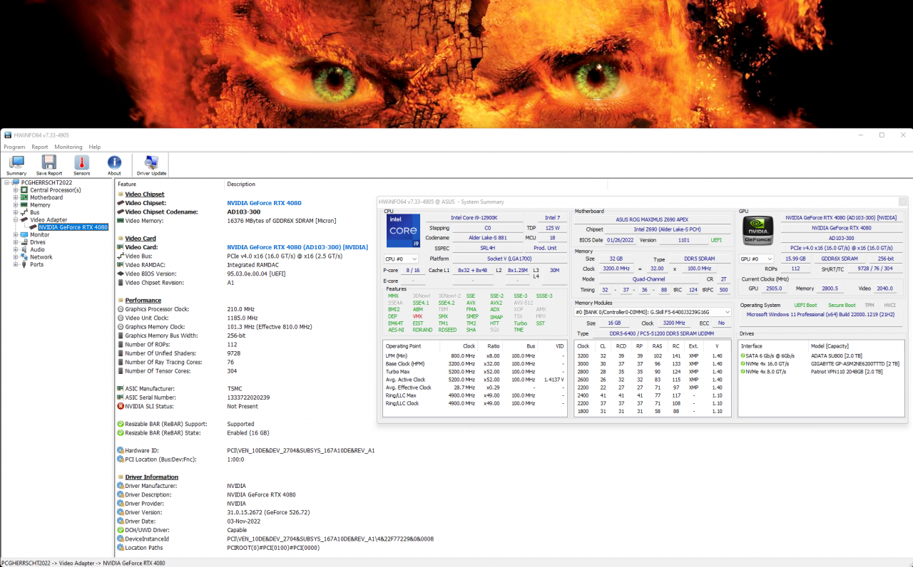The image size is (913, 567).
Task: Click the DCH/UWD Driver green check icon
Action: click(x=121, y=530)
